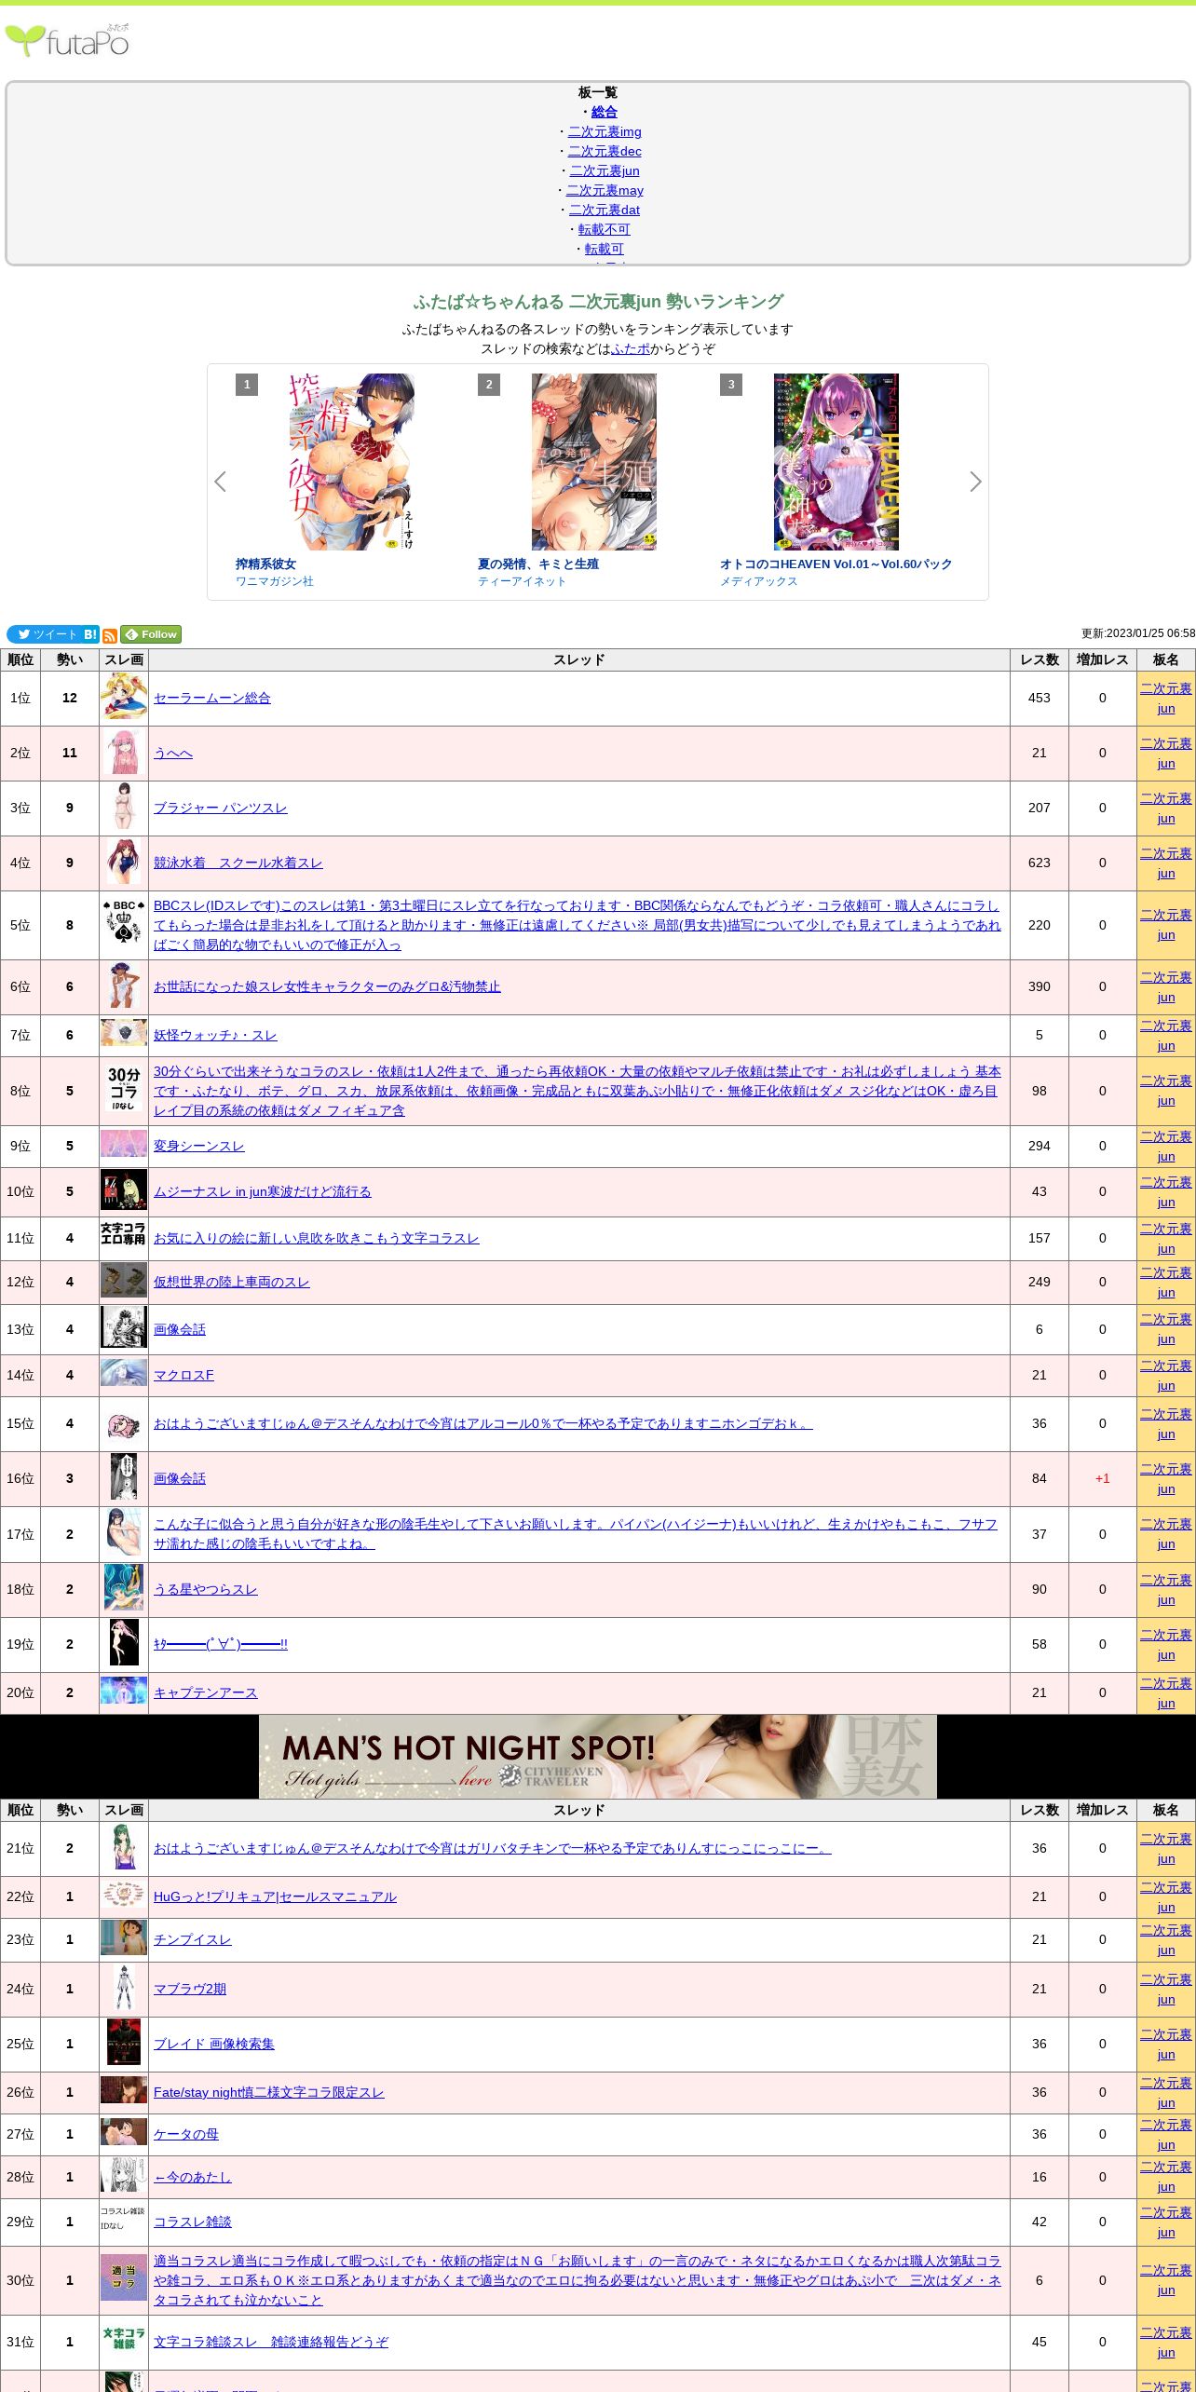Viewport: 1196px width, 2392px height.
Task: Open the 画像会話 thread ranked 16位
Action: click(180, 1478)
